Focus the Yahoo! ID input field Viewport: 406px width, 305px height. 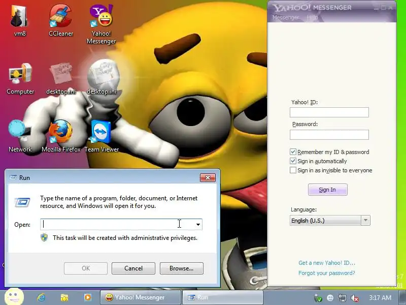pos(329,112)
